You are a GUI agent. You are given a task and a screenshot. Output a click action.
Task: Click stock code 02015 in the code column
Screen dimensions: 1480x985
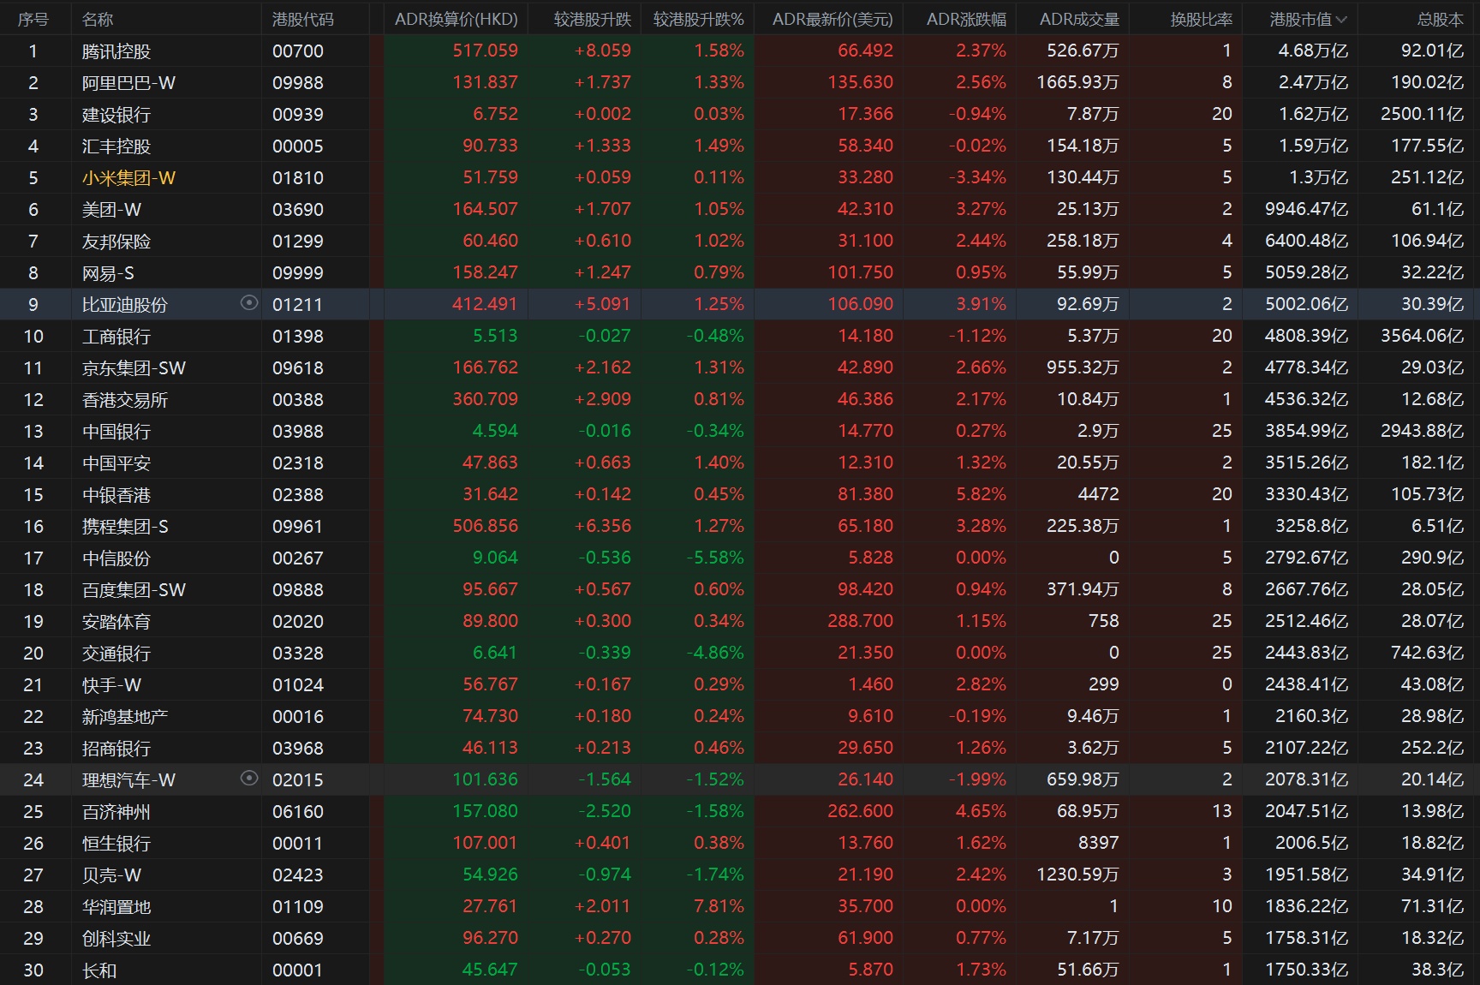tap(298, 780)
